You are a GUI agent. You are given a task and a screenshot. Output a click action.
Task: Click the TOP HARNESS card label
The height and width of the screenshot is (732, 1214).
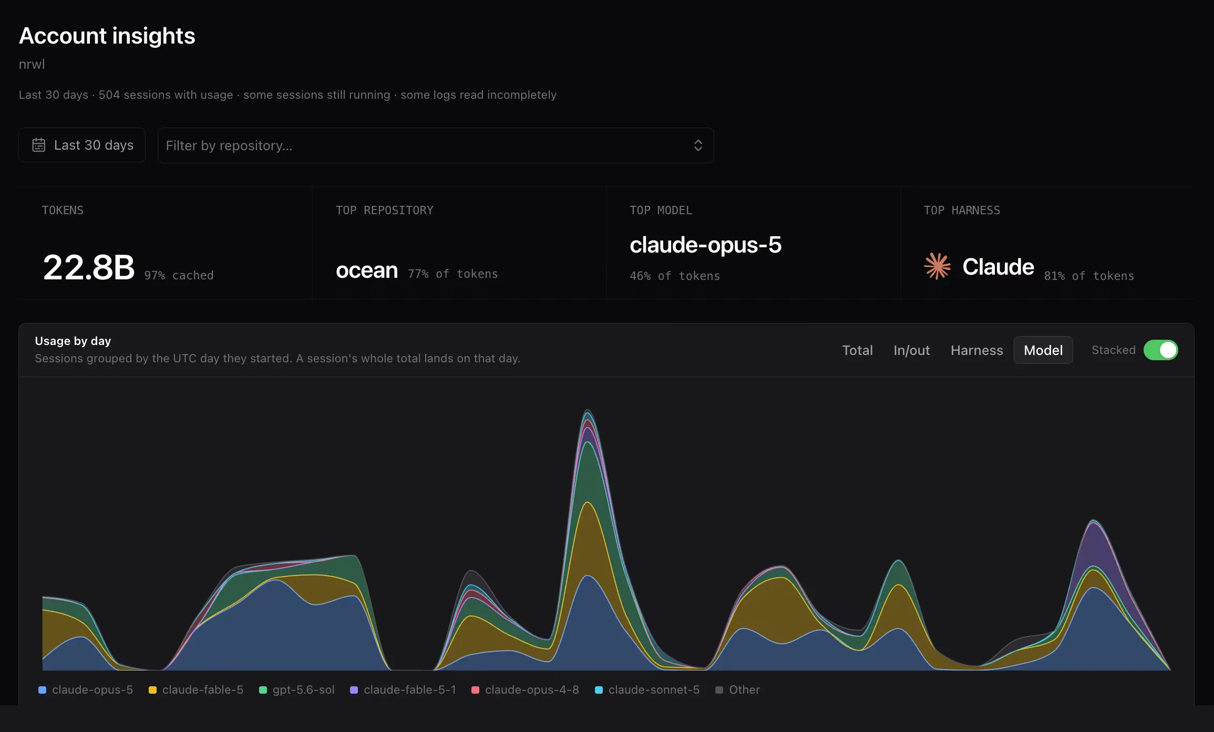pos(962,210)
